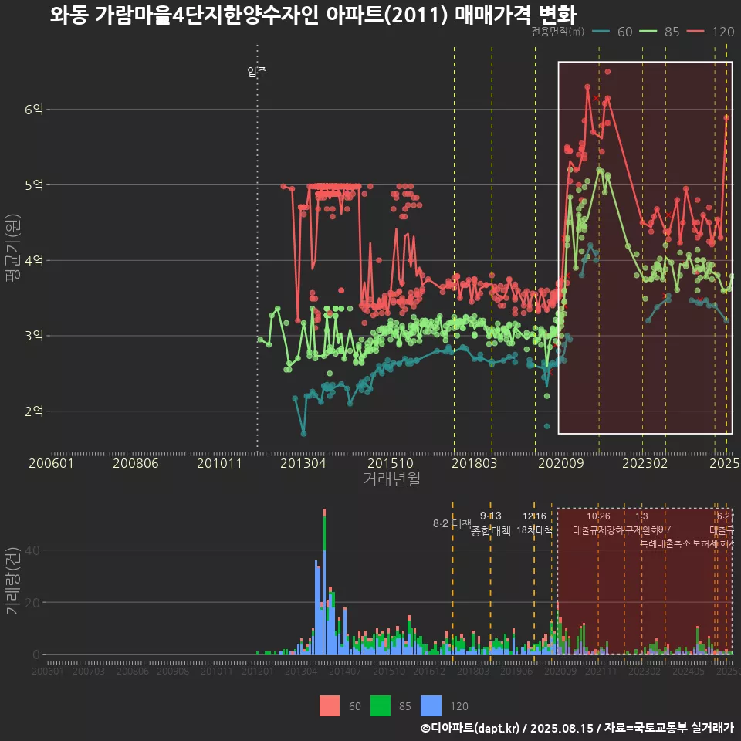
Task: Click the '전용면적(㎡)' legend title
Action: [557, 32]
